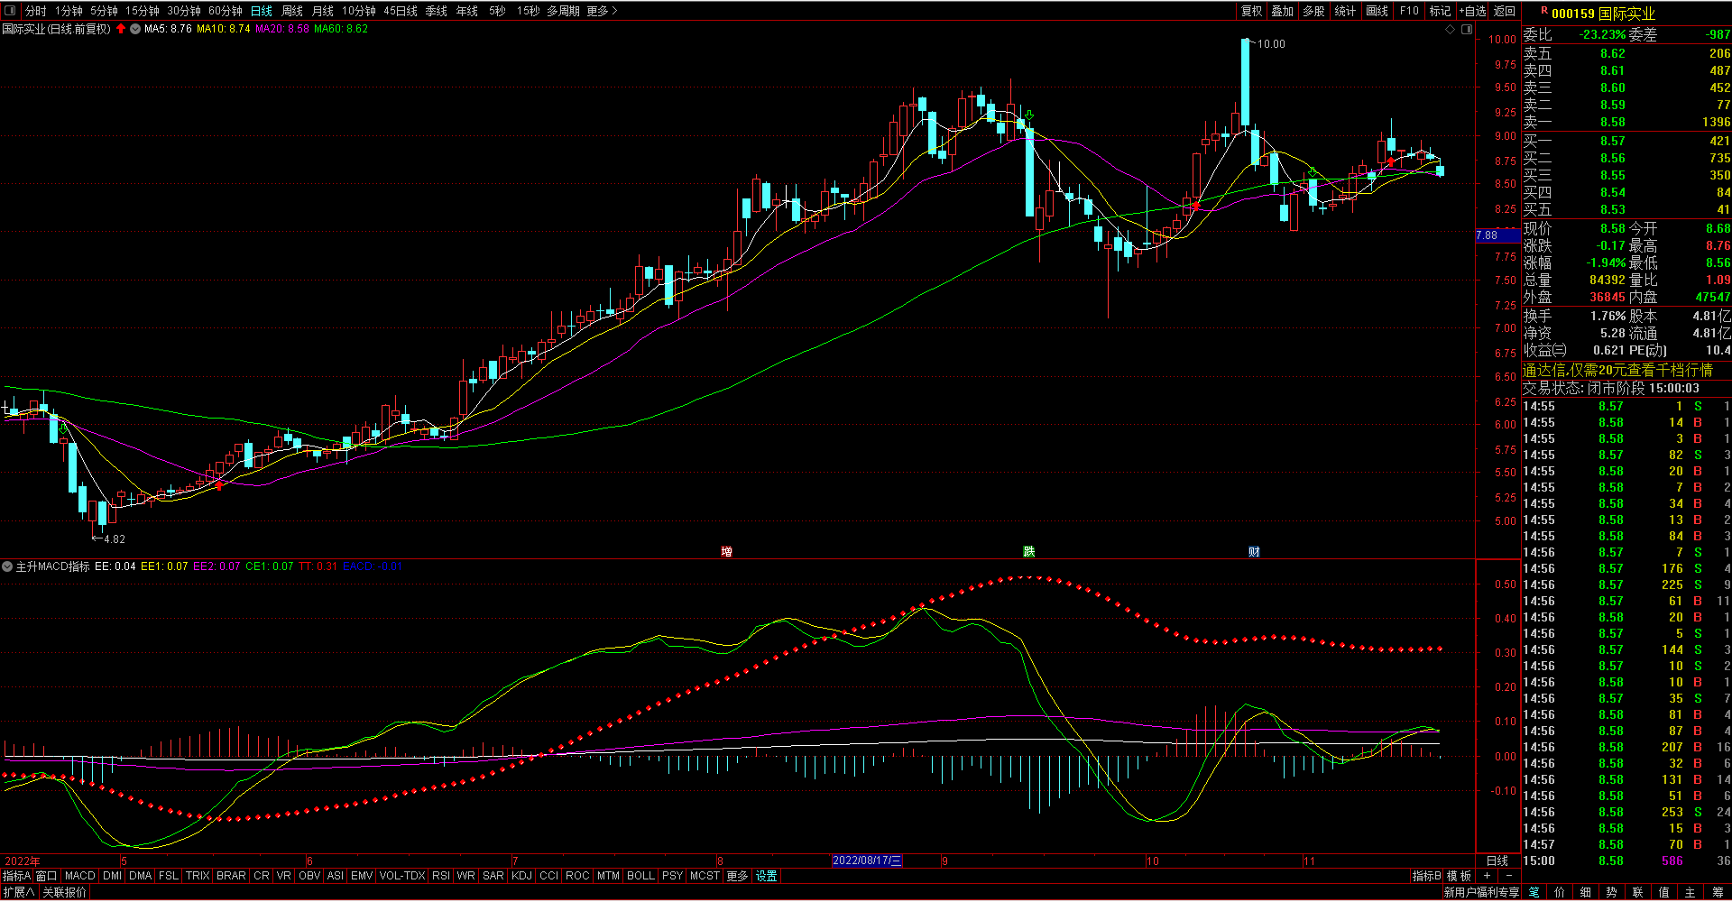Select the 60分钟 period
Screen dimensions: 1732x902
pos(225,11)
